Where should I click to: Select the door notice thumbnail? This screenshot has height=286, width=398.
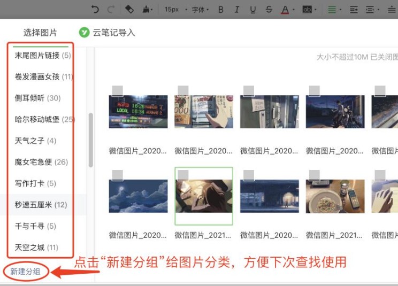(270, 112)
